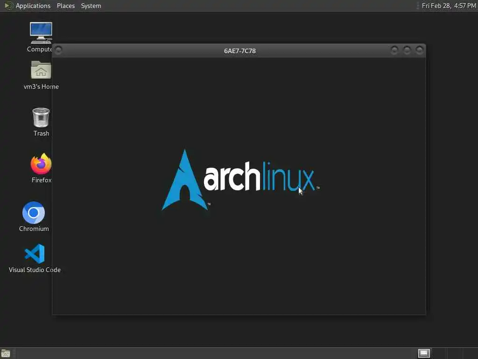Open the System menu
The image size is (478, 359).
click(91, 6)
